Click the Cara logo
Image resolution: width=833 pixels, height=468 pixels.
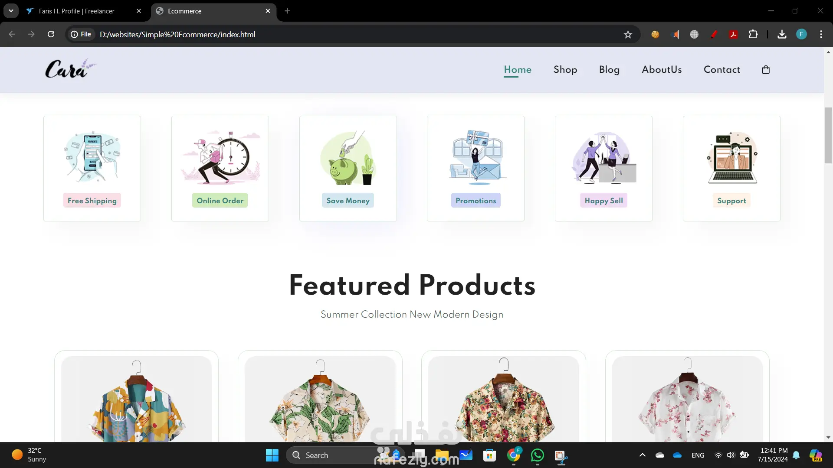[70, 69]
